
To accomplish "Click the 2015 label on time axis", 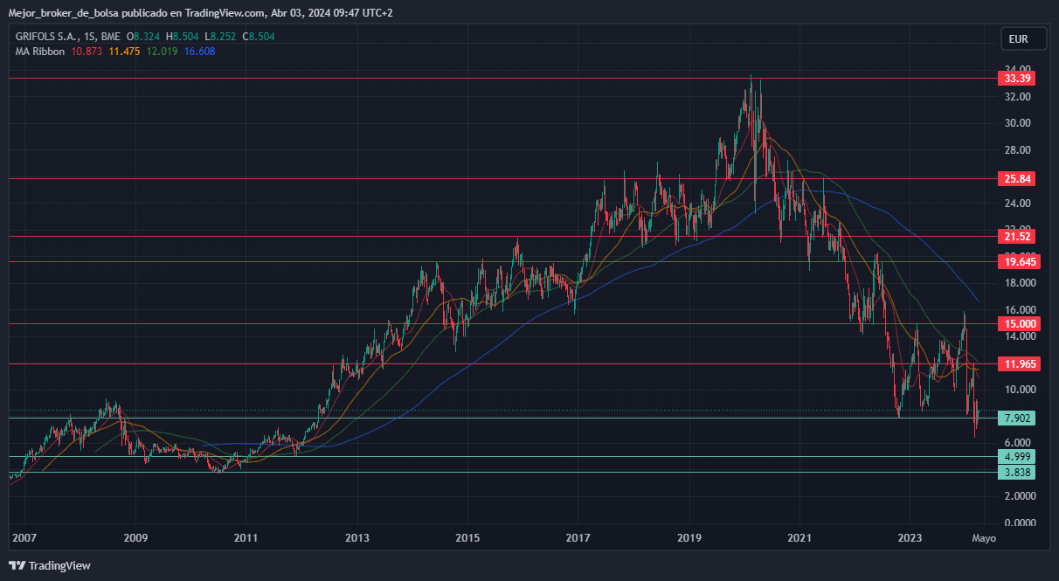I will (467, 538).
